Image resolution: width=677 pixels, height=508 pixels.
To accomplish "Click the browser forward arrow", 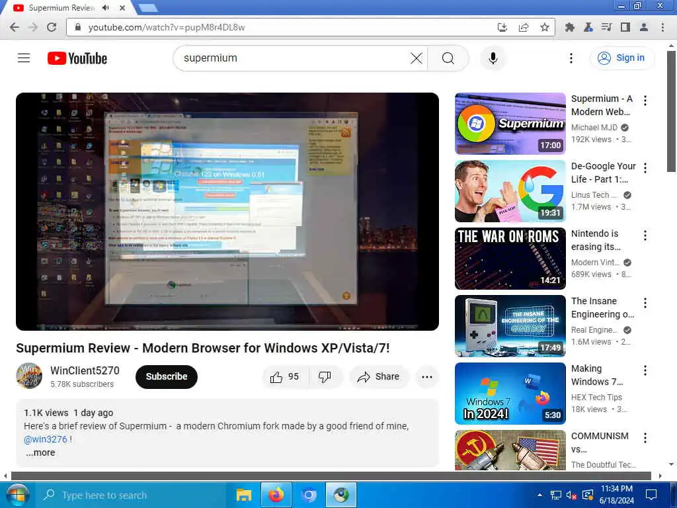I will tap(33, 27).
